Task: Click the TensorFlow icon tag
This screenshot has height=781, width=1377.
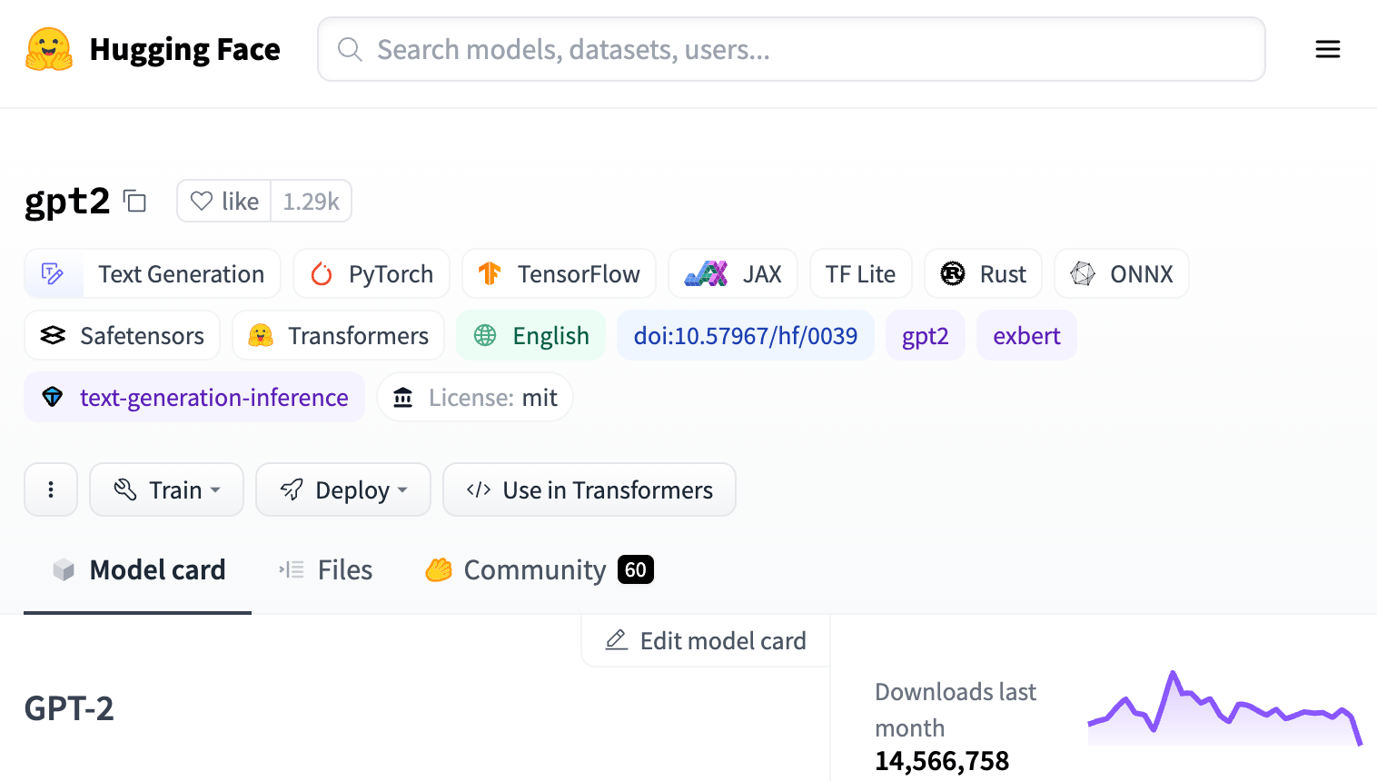Action: coord(490,272)
